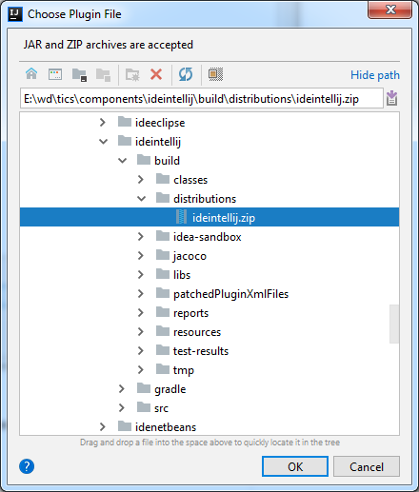Screen dimensions: 419x492
Task: Collapse the distributions folder
Action: pyautogui.click(x=141, y=199)
